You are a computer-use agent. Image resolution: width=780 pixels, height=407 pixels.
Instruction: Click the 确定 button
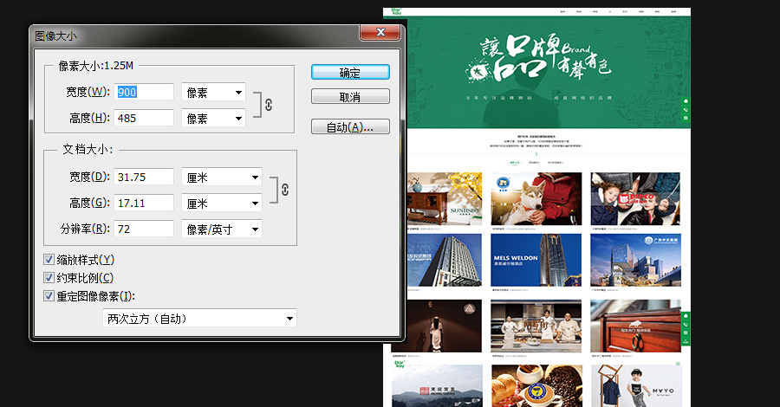(350, 73)
